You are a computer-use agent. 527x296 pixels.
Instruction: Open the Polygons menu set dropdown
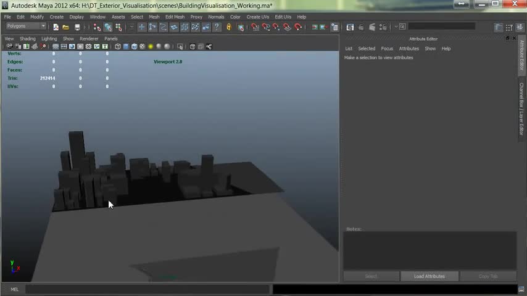pyautogui.click(x=26, y=26)
